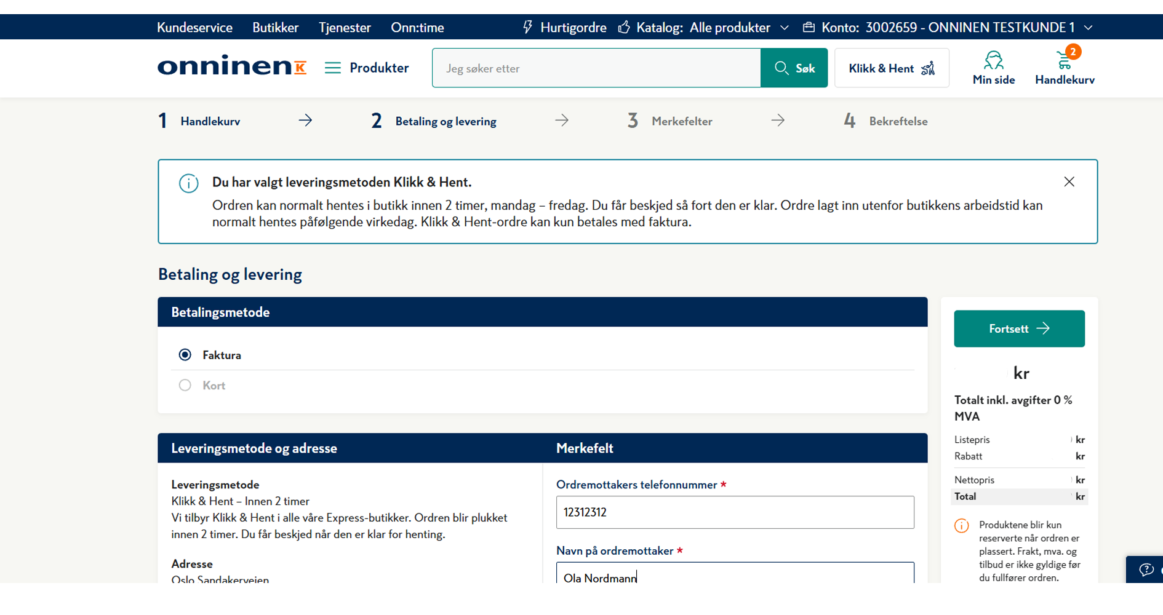Click the Merkefelt section header
The image size is (1163, 615).
(x=585, y=448)
